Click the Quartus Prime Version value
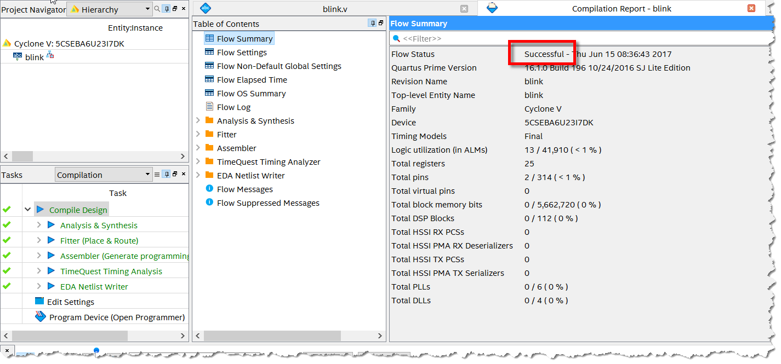This screenshot has width=781, height=364. pyautogui.click(x=607, y=68)
